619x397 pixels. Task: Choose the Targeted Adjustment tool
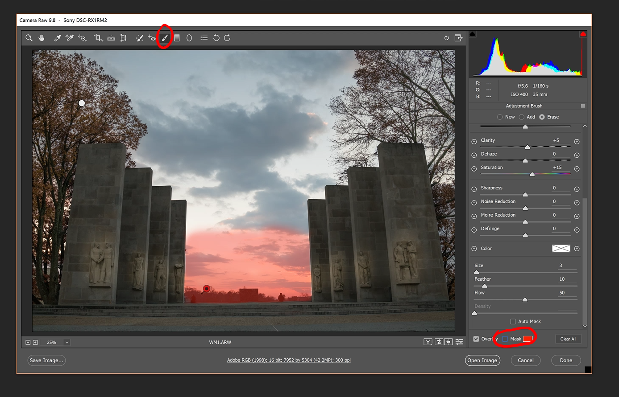(x=82, y=38)
